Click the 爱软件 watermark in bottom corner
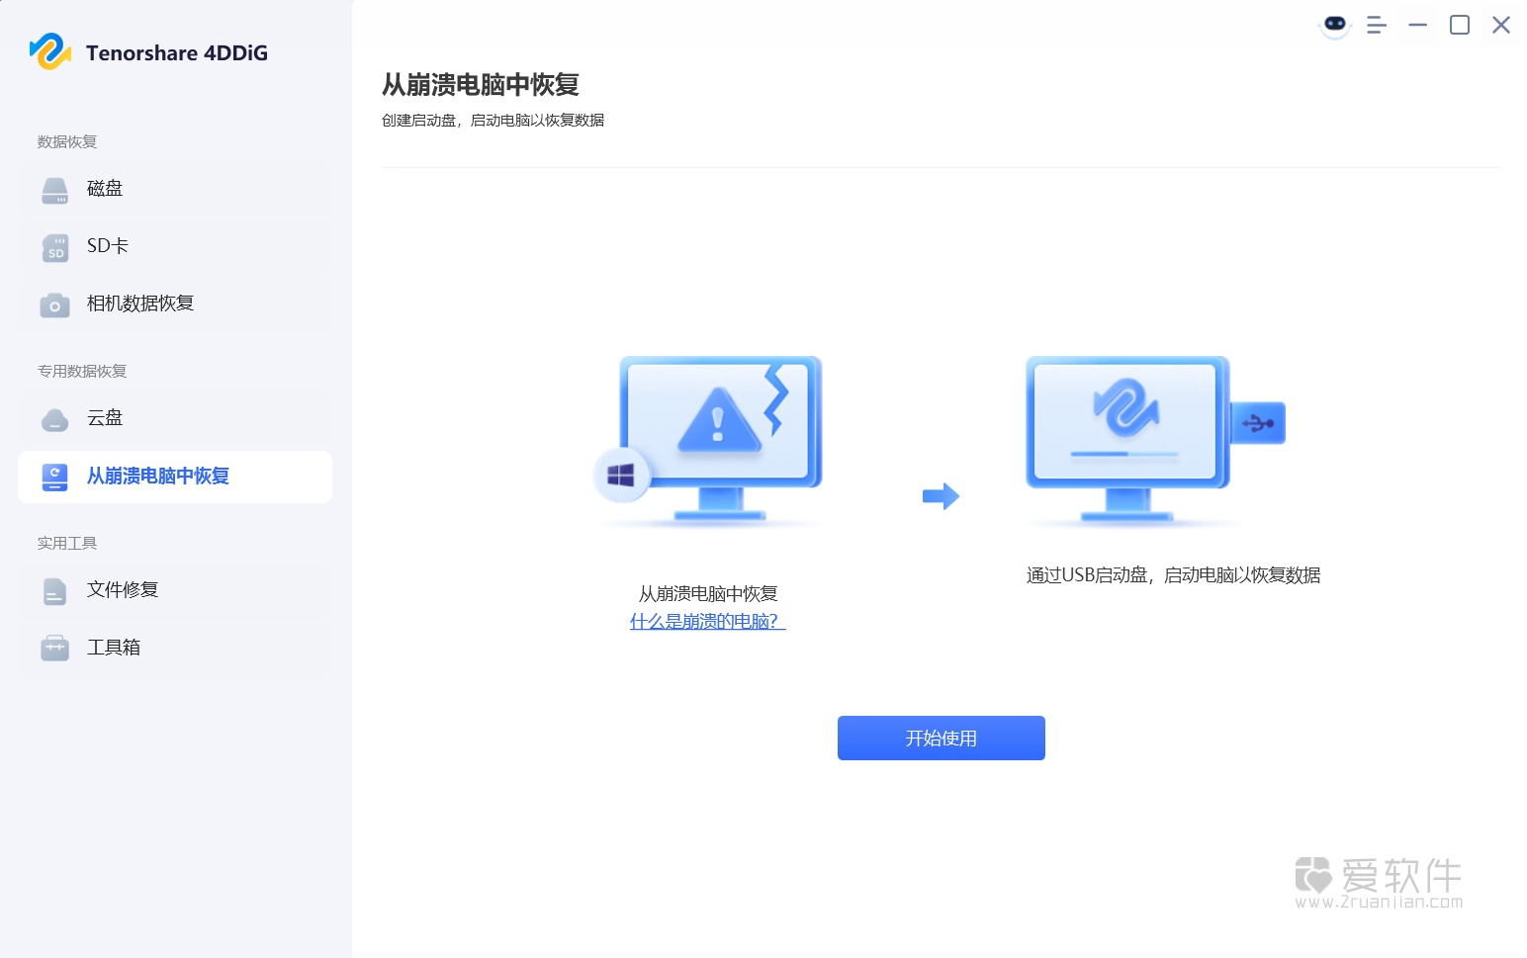 click(1378, 879)
